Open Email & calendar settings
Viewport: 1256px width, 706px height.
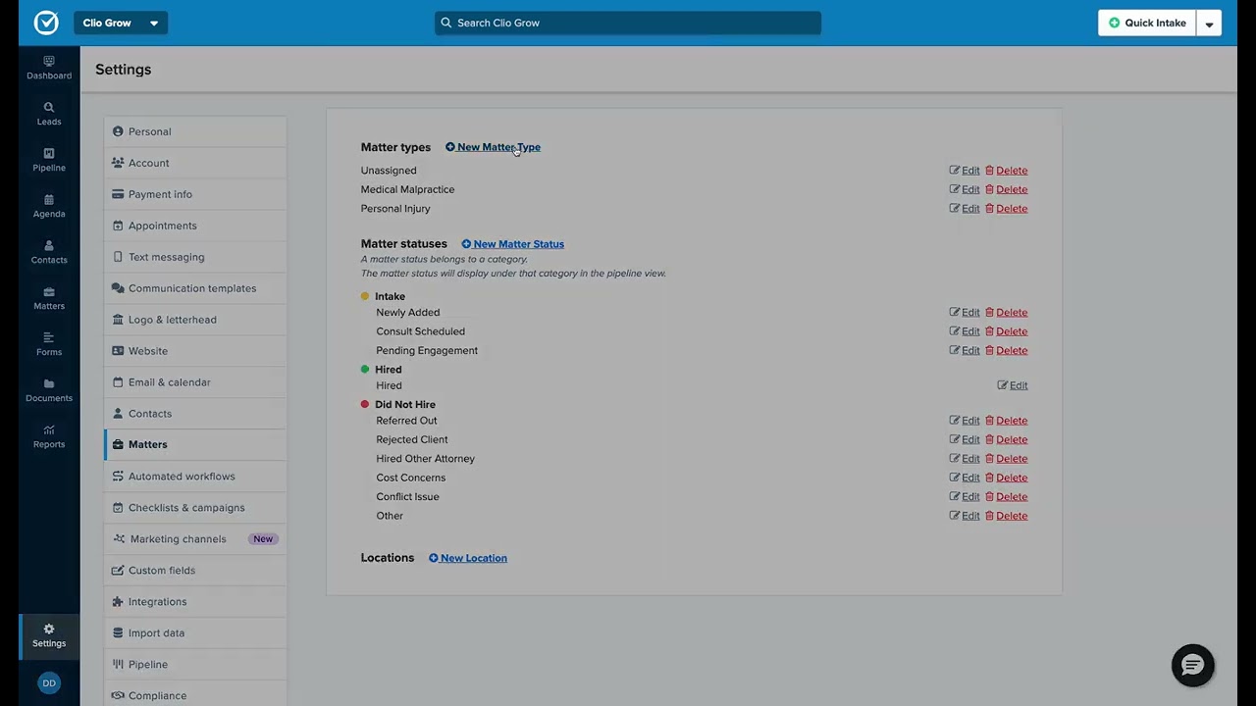click(x=195, y=382)
